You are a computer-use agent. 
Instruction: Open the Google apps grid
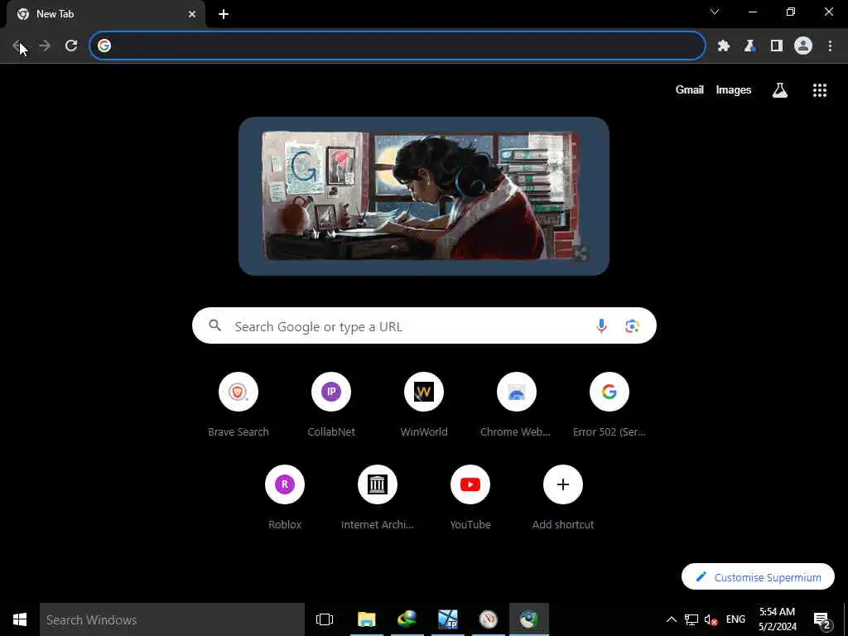(820, 90)
